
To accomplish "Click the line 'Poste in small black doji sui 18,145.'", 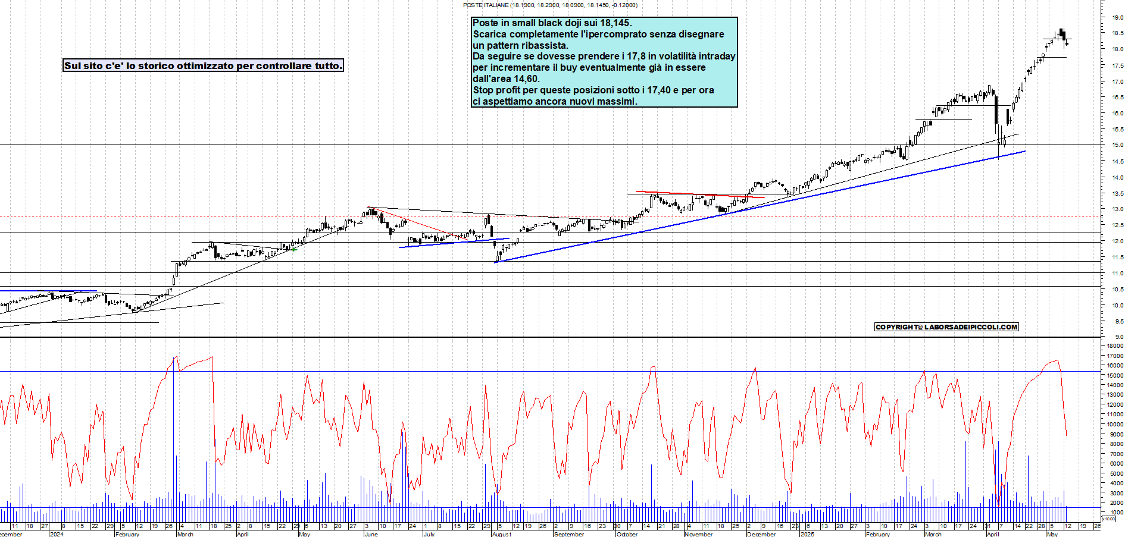I will coord(552,23).
